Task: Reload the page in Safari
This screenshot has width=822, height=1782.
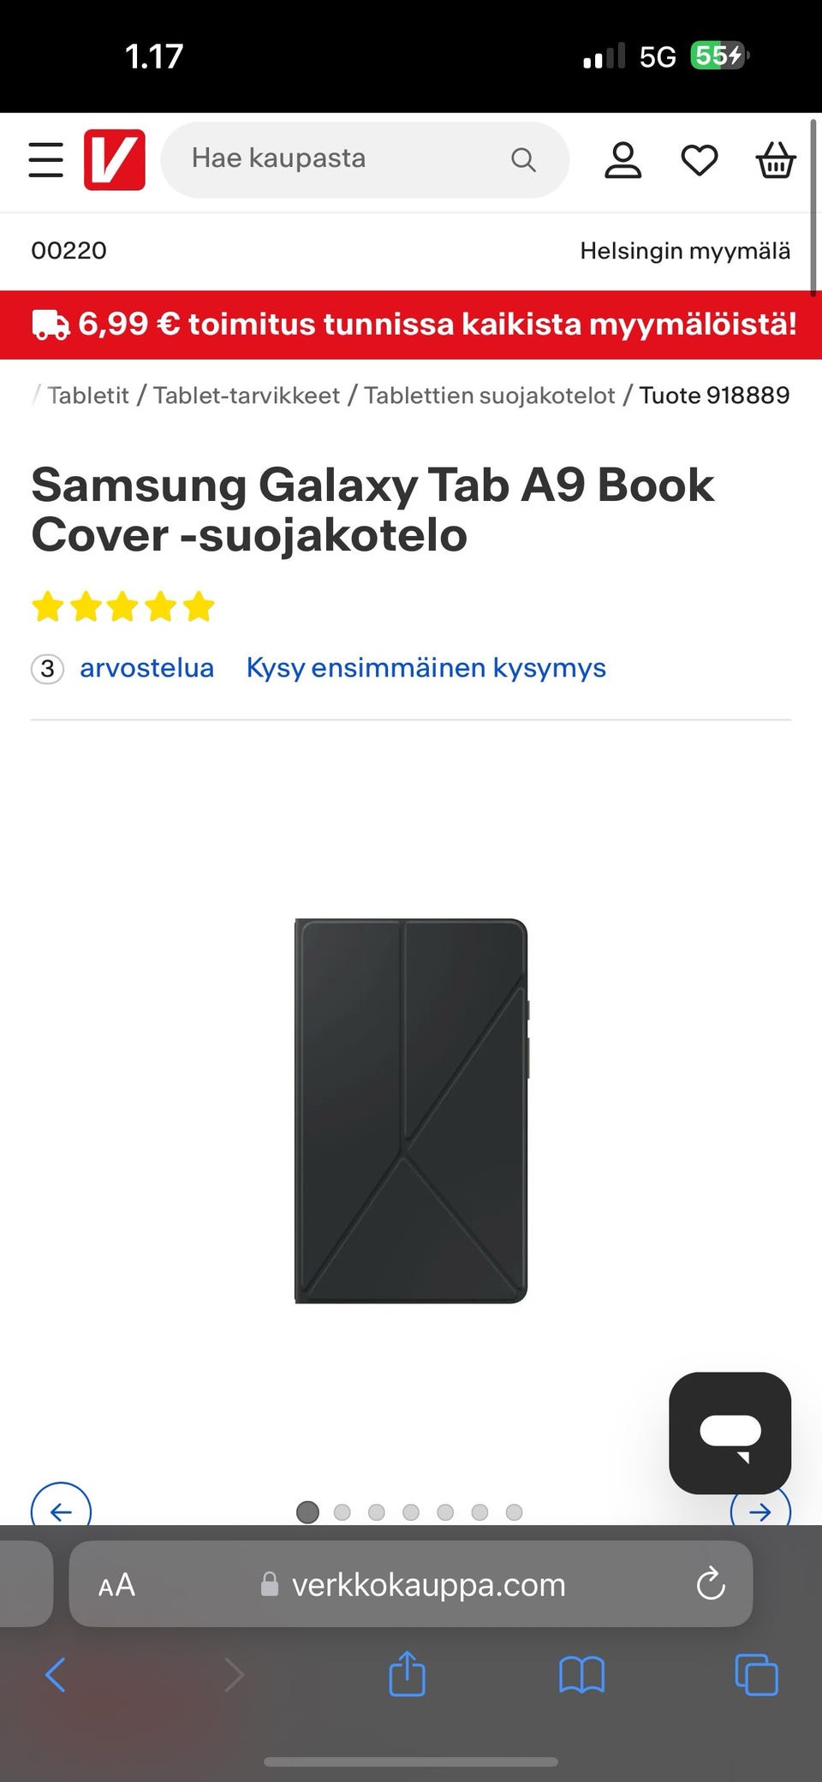Action: coord(711,1584)
